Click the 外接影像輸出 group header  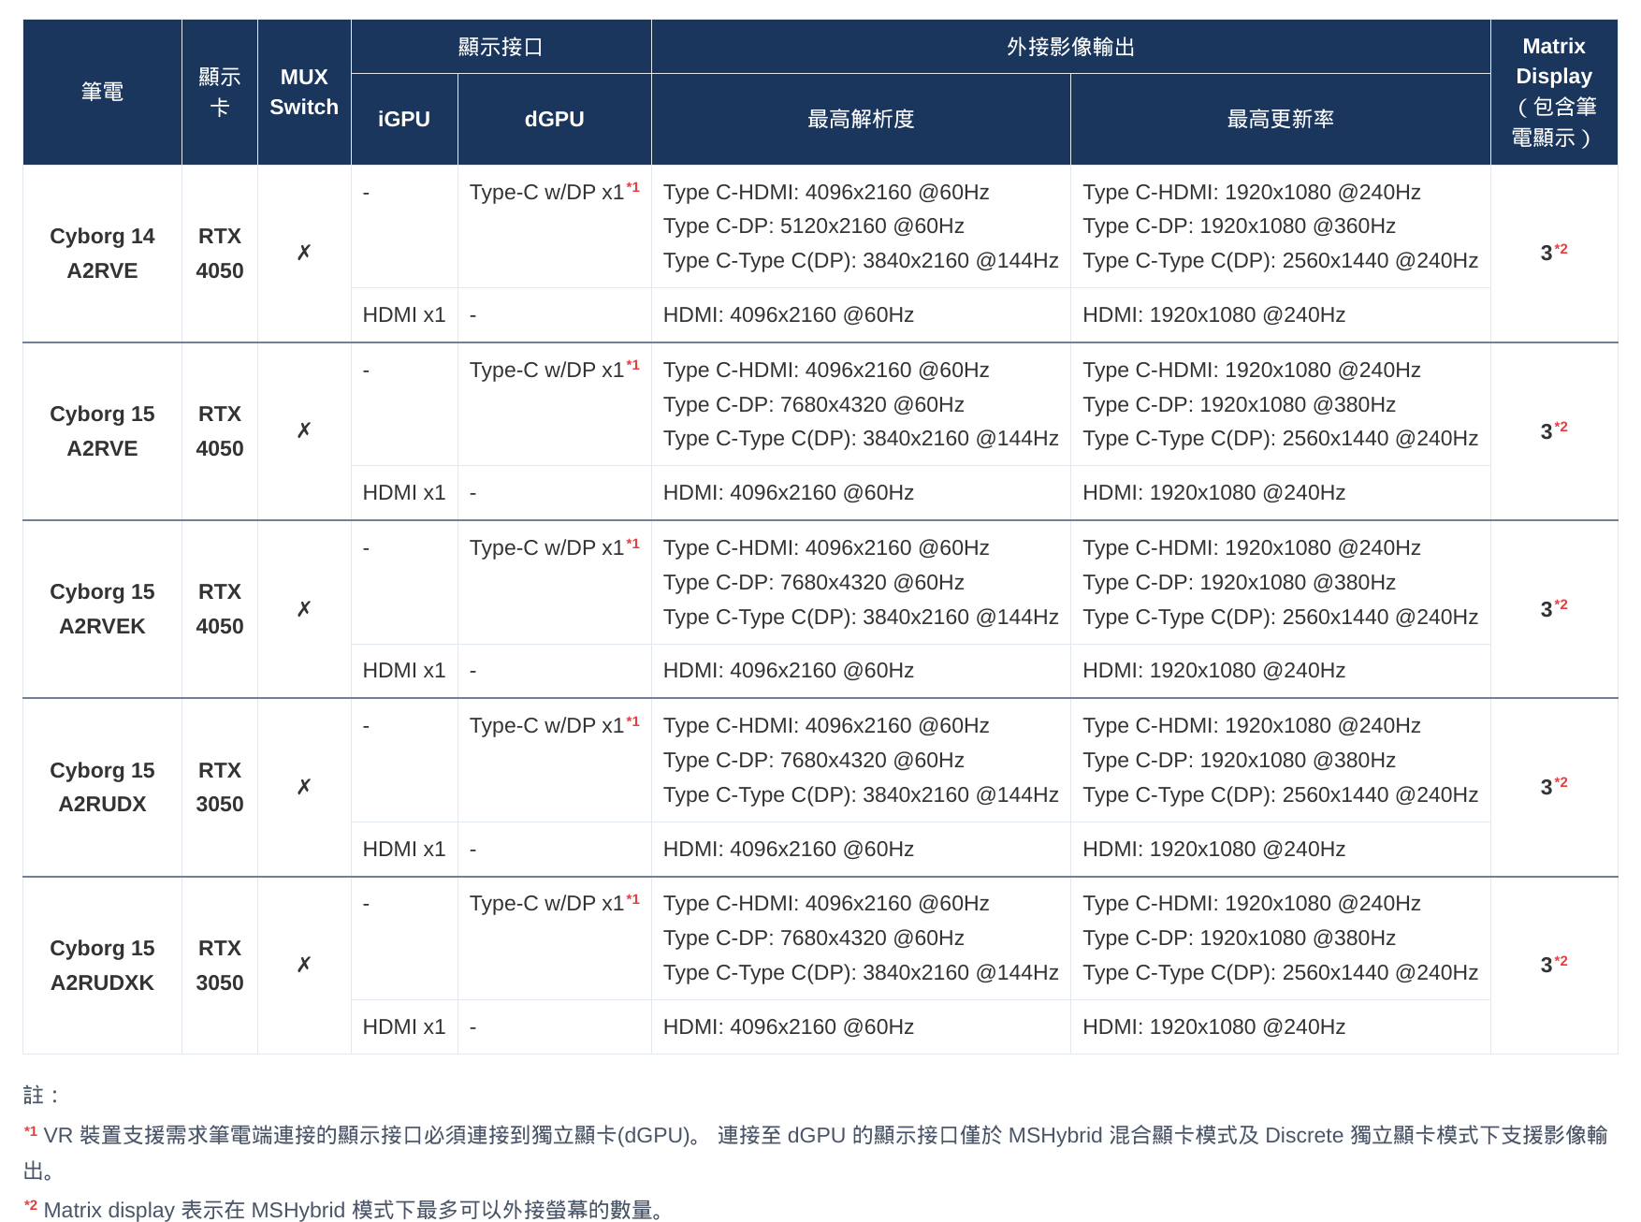tap(1070, 47)
